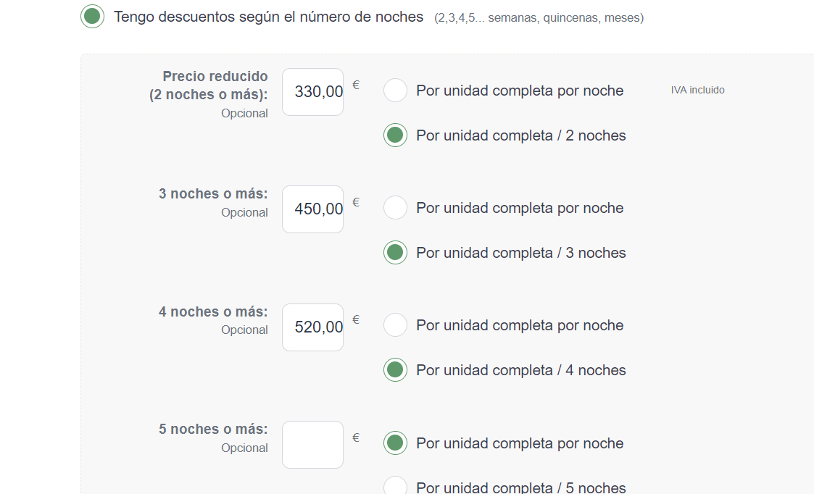814x494 pixels.
Task: Click the empty price field for 5 noches
Action: (x=312, y=445)
